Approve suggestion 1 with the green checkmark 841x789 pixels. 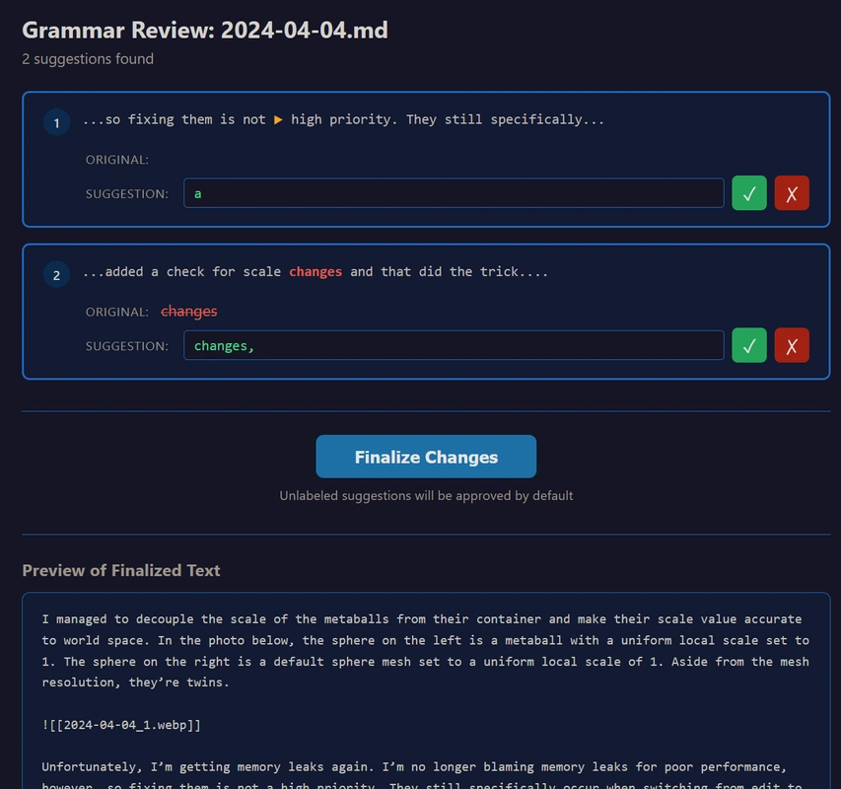(748, 193)
